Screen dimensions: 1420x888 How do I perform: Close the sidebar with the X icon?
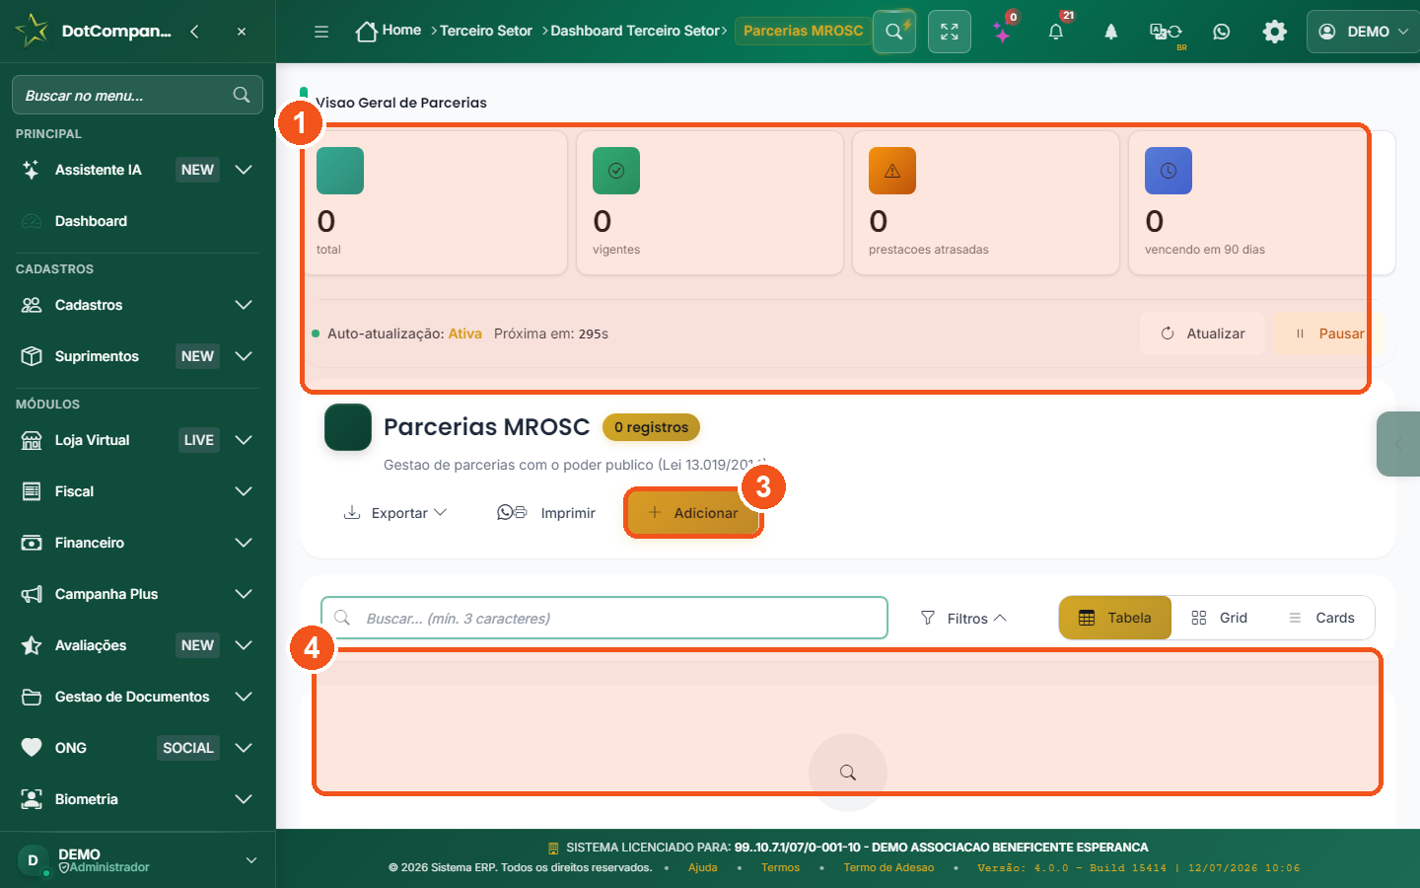242,32
